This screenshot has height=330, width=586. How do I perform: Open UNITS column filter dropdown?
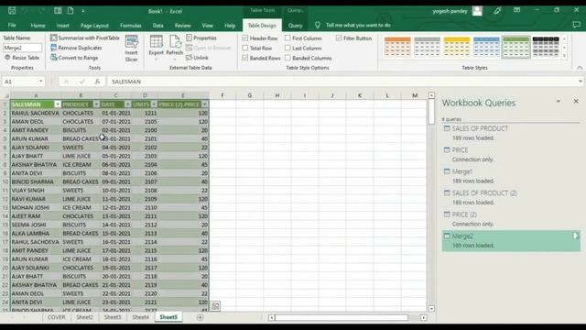pos(154,104)
